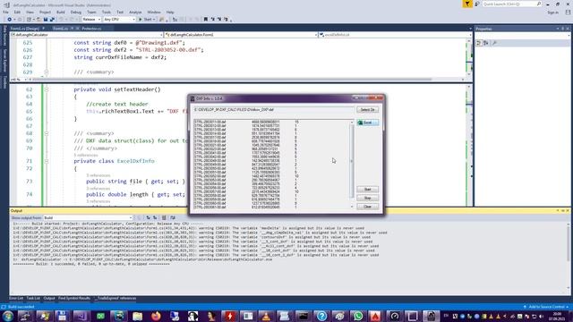Open the Tools menu

[x=106, y=12]
